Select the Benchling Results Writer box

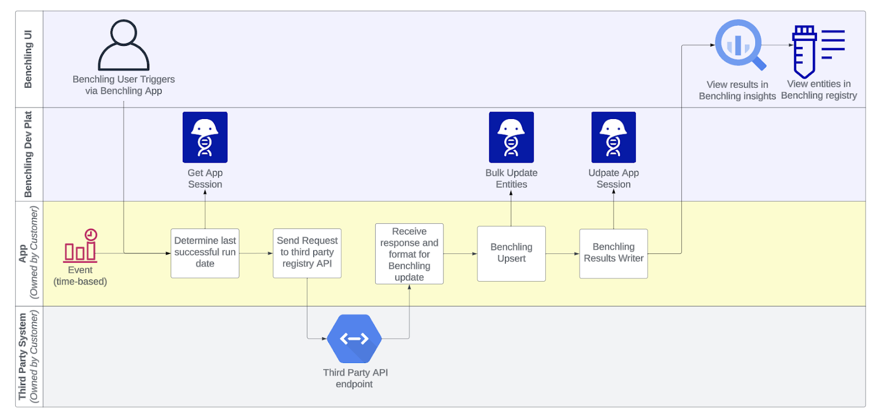(x=614, y=254)
